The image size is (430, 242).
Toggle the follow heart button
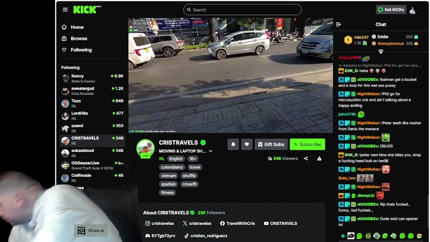pyautogui.click(x=247, y=145)
